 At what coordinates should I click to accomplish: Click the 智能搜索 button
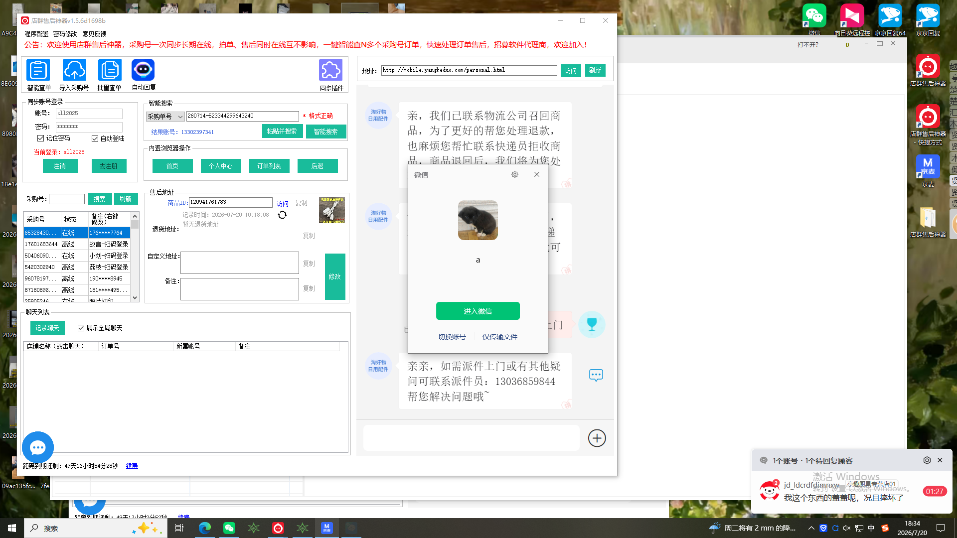point(326,132)
